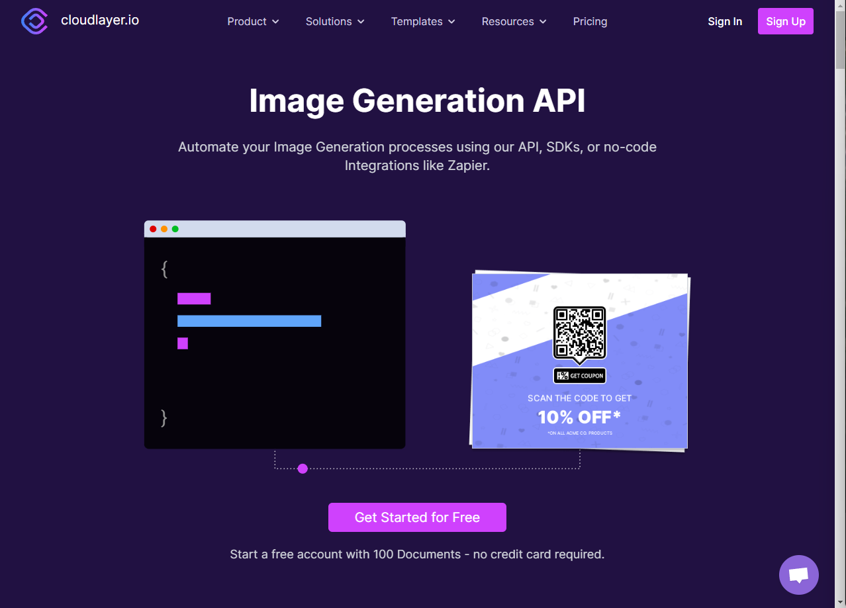
Task: Click the cloudlayer.io logo icon
Action: click(x=34, y=21)
